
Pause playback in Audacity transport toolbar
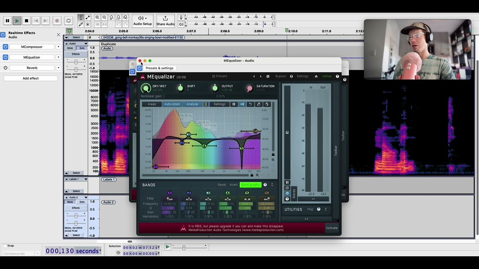(7, 21)
